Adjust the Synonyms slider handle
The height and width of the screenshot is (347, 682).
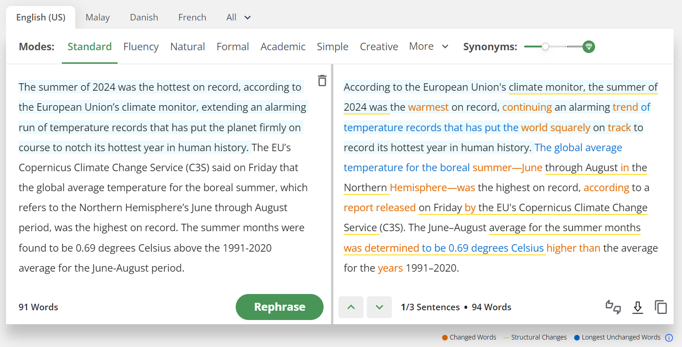pos(545,47)
